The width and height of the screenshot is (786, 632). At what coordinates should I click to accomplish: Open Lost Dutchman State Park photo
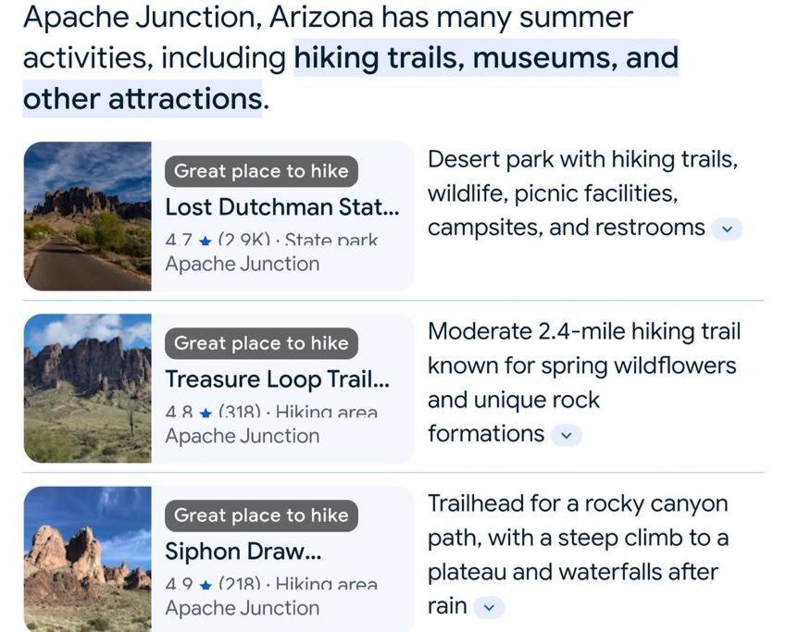[x=88, y=216]
